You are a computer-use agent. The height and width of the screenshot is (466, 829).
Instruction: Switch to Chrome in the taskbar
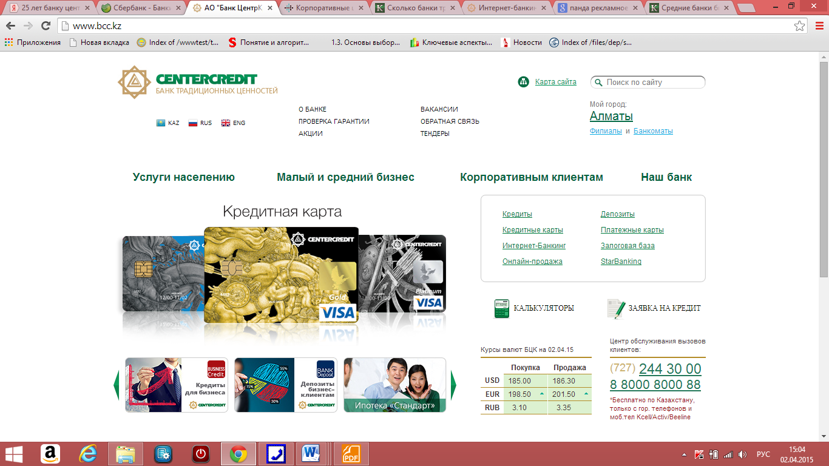click(x=238, y=454)
